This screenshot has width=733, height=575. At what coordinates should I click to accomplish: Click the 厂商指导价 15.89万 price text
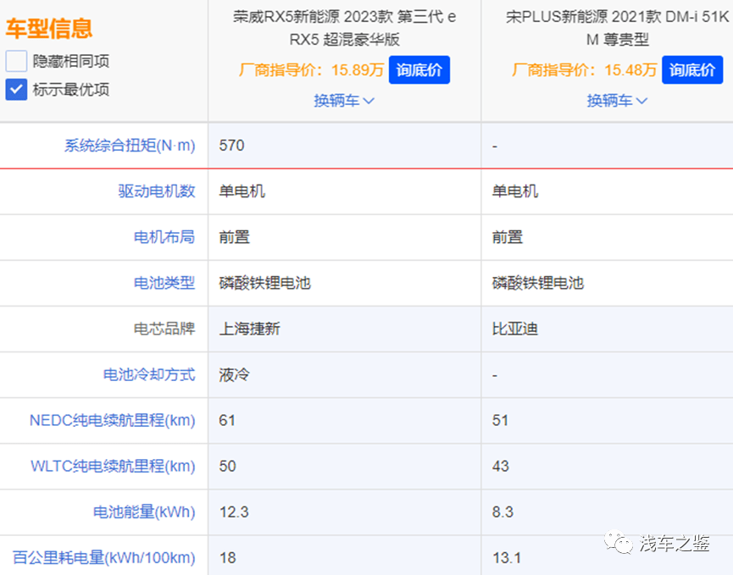point(311,70)
